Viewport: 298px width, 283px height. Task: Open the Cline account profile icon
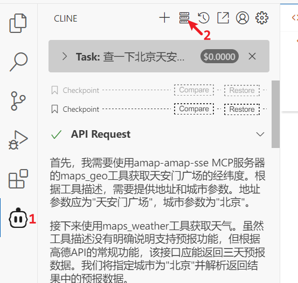point(242,18)
